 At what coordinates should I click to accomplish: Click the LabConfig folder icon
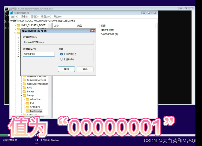point(27,111)
